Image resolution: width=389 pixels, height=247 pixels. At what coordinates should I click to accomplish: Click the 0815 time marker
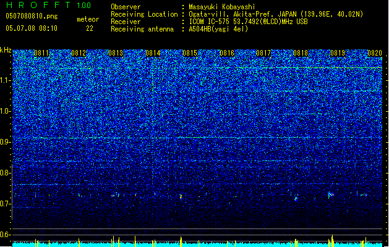pos(190,53)
